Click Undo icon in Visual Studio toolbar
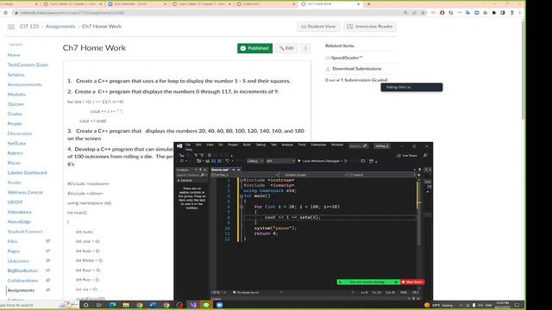The width and height of the screenshot is (552, 310). [x=228, y=161]
